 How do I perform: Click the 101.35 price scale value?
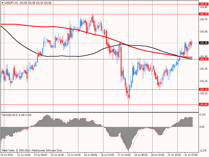(204, 69)
